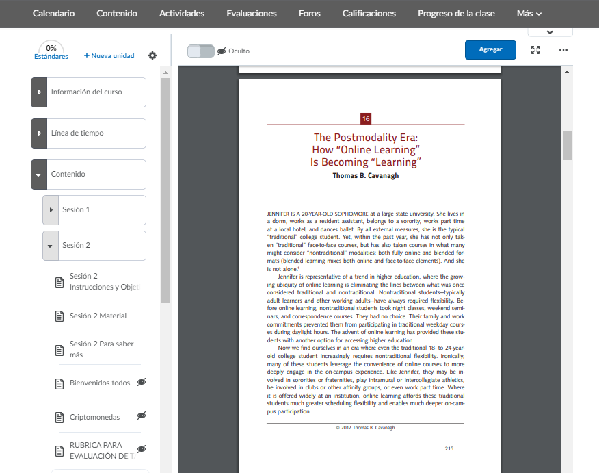Click the Nueva unidad link
Screen dimensions: 599x473
(x=109, y=55)
